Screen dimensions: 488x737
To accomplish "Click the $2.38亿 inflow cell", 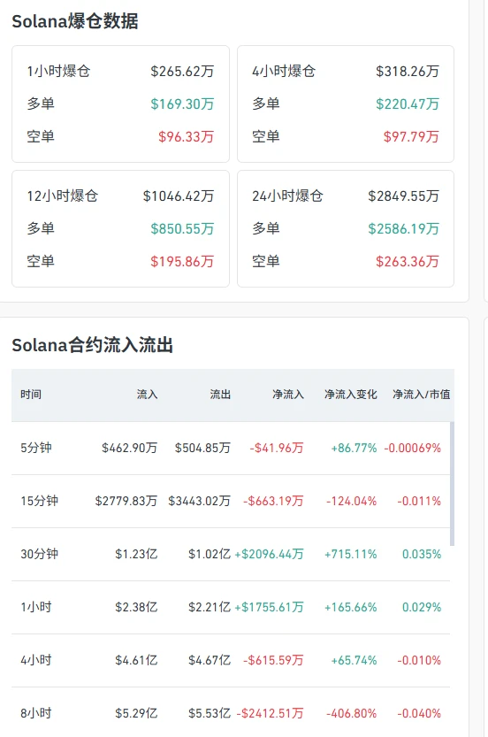I will pos(136,607).
